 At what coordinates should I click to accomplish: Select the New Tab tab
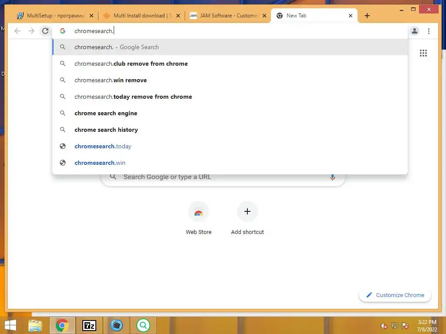[314, 16]
